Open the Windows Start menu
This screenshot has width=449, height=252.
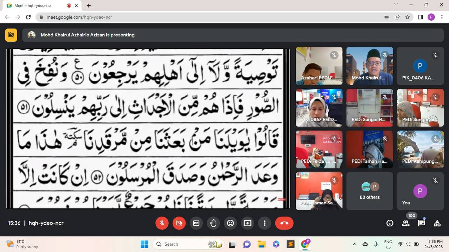(145, 244)
